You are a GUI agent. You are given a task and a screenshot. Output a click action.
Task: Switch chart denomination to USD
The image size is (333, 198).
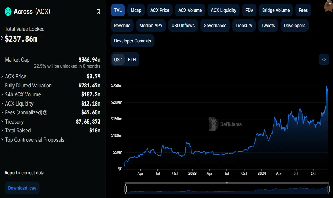coord(118,60)
